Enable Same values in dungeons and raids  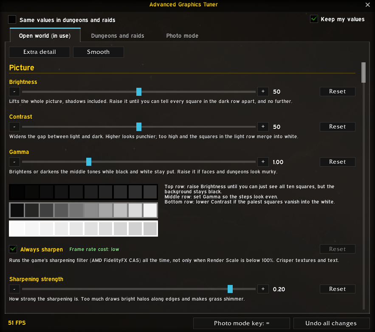click(x=12, y=20)
